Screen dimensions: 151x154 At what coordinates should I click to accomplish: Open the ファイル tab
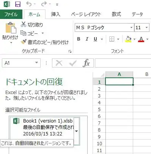click(11, 14)
